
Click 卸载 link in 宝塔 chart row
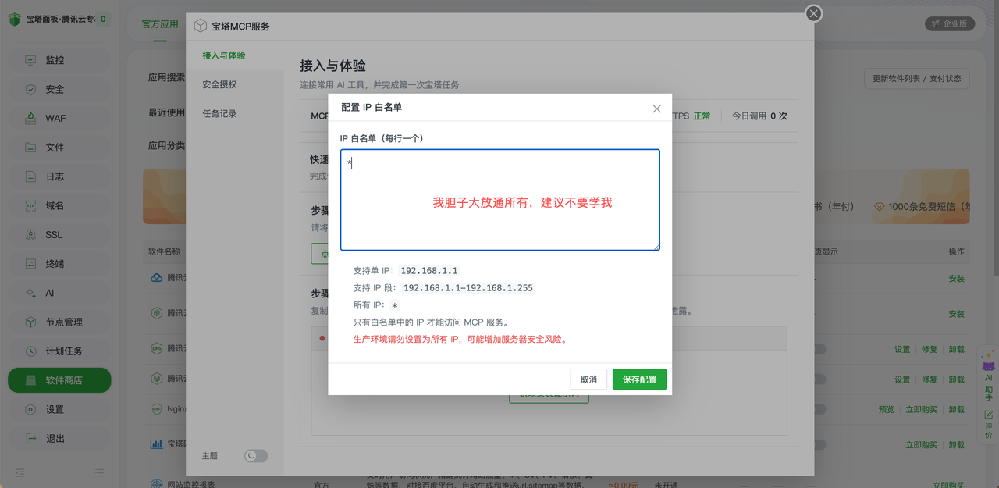[956, 444]
